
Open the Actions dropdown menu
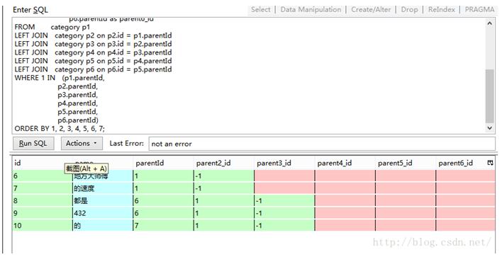82,143
